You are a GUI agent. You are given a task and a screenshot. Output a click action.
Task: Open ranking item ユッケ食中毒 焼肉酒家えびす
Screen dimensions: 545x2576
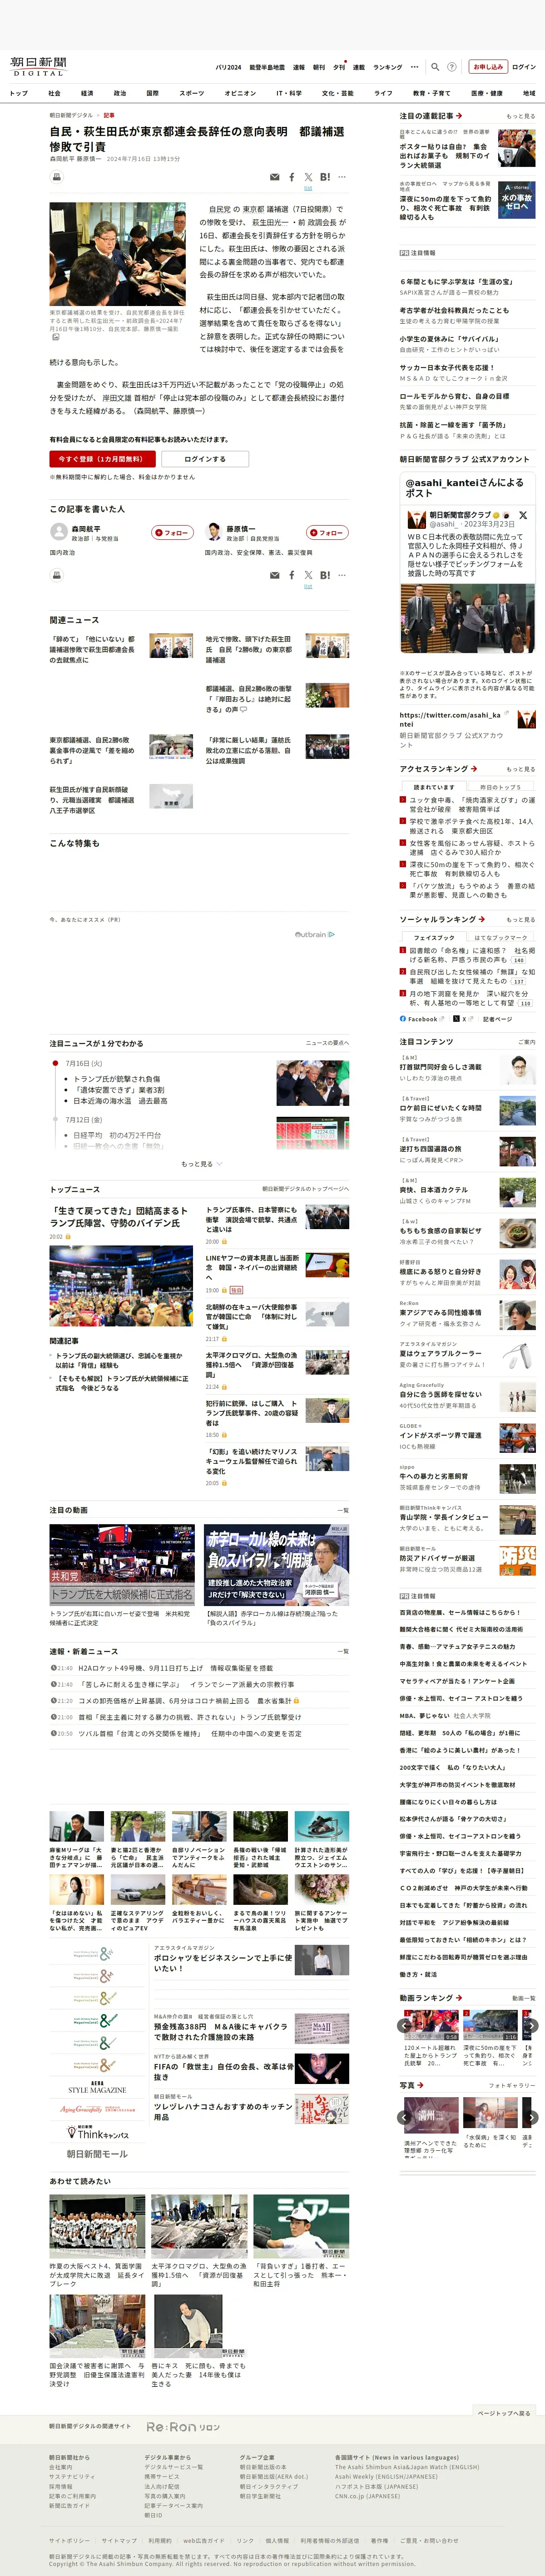click(472, 805)
